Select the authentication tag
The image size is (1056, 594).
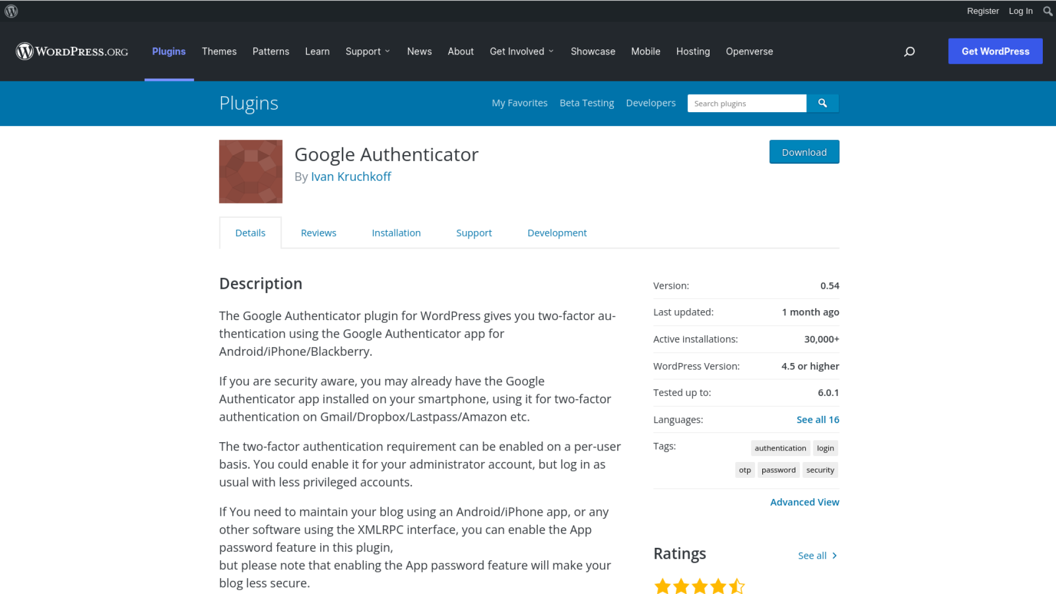coord(780,448)
